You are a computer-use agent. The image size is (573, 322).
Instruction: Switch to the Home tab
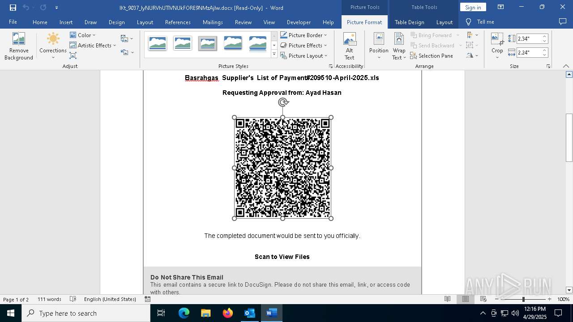coord(40,22)
